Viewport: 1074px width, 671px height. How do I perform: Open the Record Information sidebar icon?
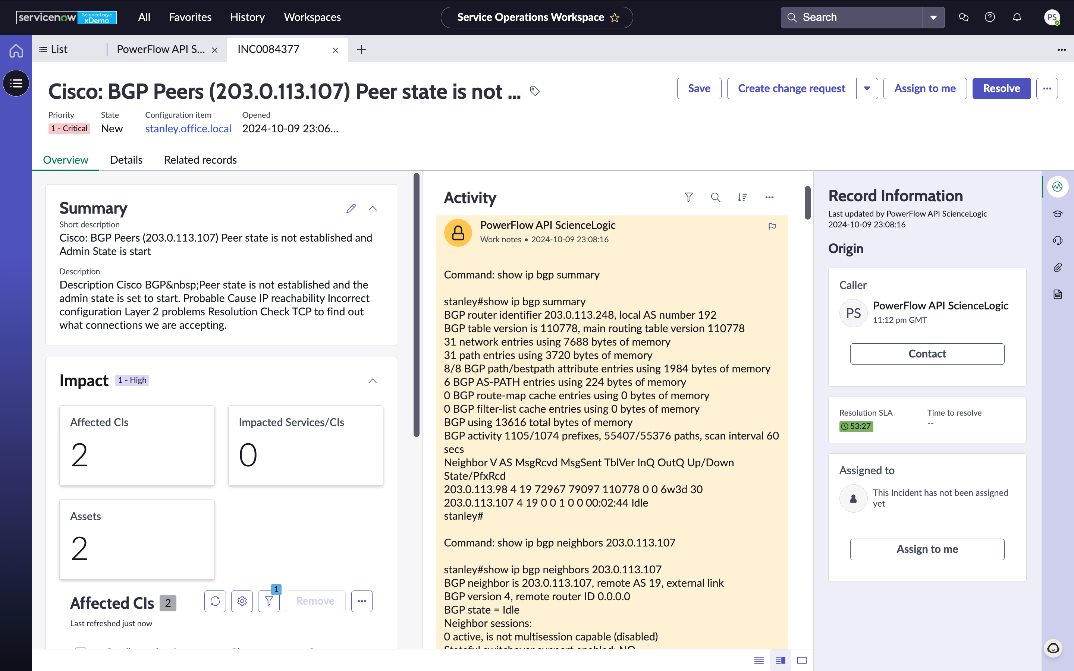click(x=1058, y=186)
